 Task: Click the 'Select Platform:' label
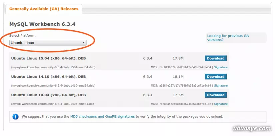point(22,36)
